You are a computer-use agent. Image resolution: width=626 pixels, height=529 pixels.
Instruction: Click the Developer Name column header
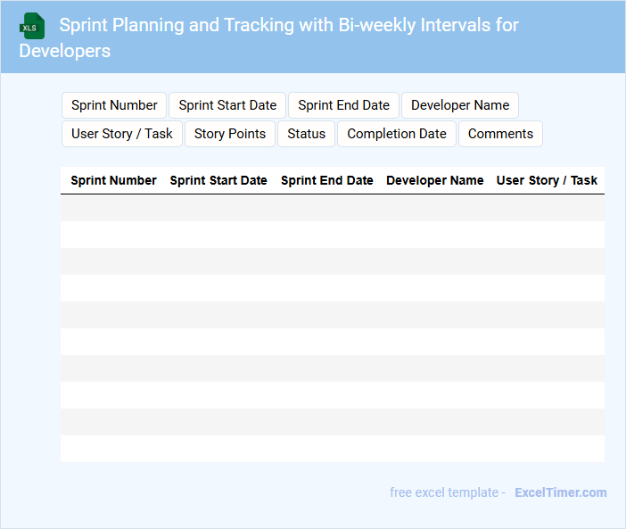435,180
